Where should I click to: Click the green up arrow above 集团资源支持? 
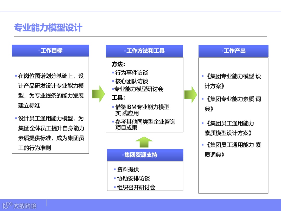click(x=144, y=142)
